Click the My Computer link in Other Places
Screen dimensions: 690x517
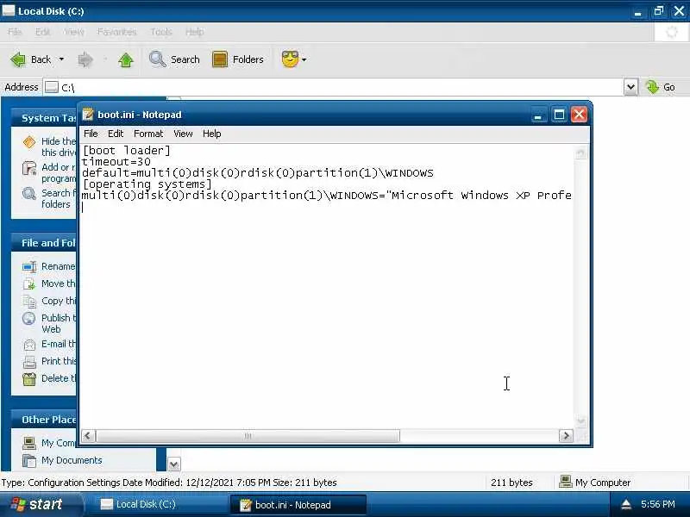[58, 443]
